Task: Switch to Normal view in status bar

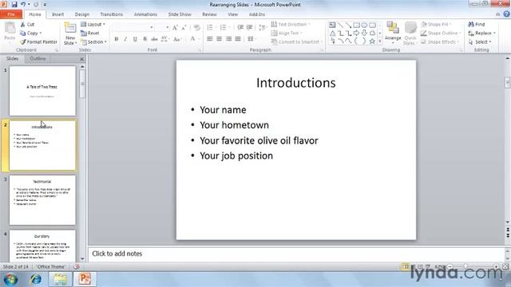Action: tap(405, 266)
